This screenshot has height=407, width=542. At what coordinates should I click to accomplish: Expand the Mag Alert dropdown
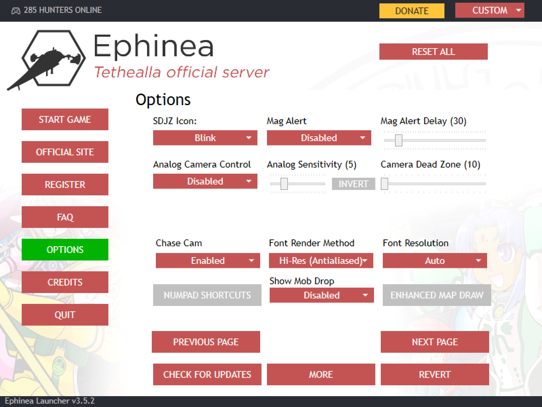319,138
